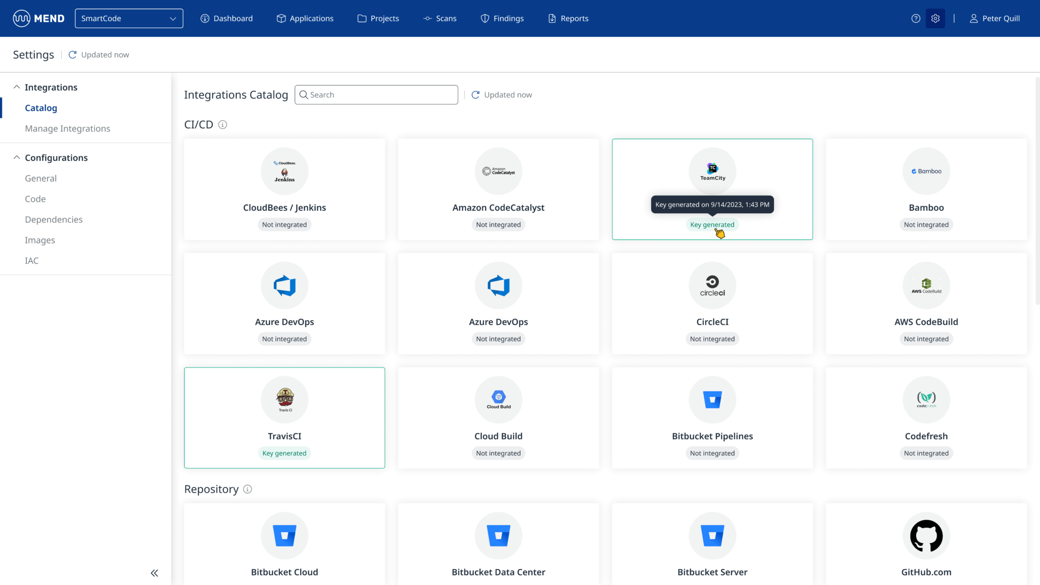Click the integrations Search field

[x=376, y=95]
